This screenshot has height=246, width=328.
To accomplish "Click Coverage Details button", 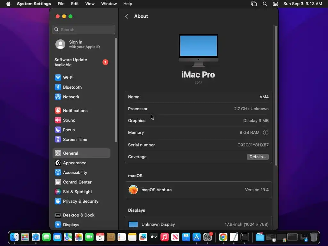I will (258, 157).
